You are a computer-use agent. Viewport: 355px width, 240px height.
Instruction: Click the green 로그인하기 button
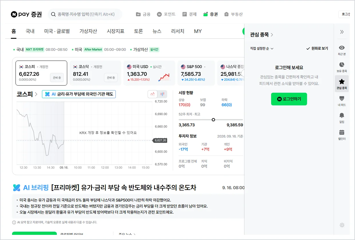289,99
